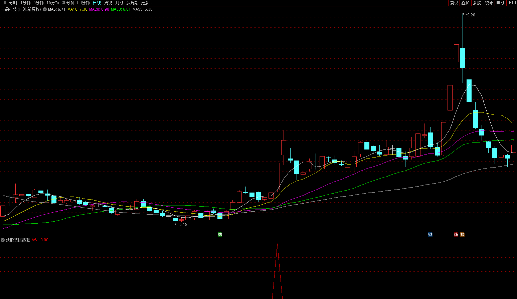Select the 1分钟 period tab

25,3
